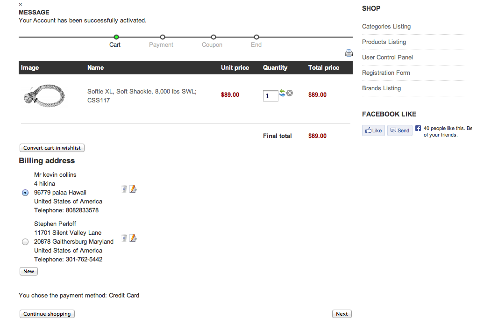Select the Stephen Perloff billing address
498x333 pixels.
click(x=25, y=242)
